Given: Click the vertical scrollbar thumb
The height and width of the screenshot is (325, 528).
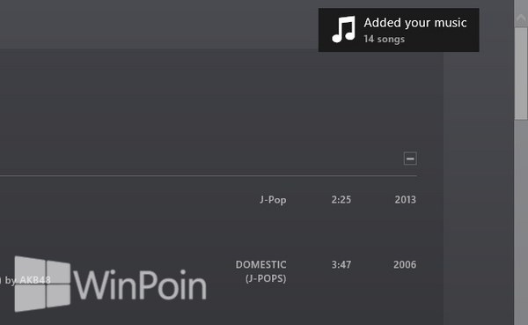Looking at the screenshot, I should [521, 73].
